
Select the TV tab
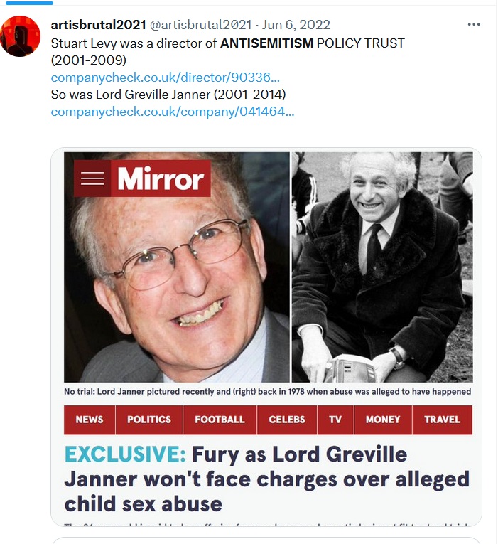click(x=335, y=420)
